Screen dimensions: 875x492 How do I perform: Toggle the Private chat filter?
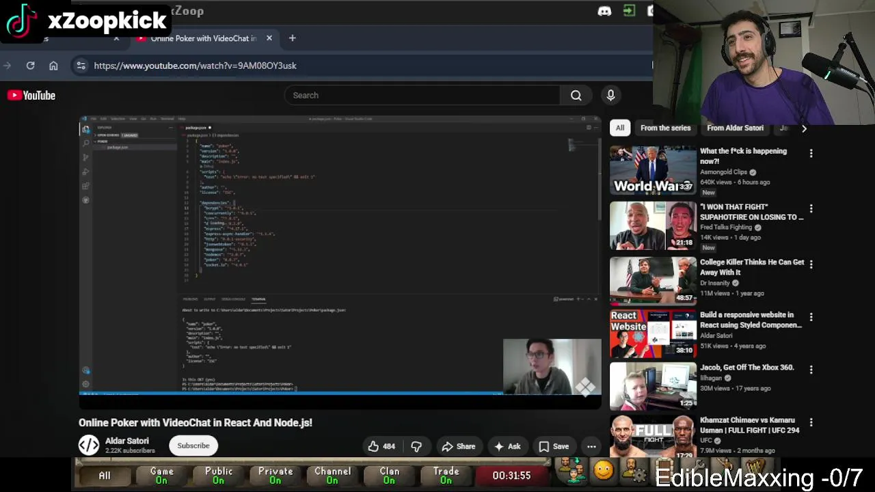275,476
